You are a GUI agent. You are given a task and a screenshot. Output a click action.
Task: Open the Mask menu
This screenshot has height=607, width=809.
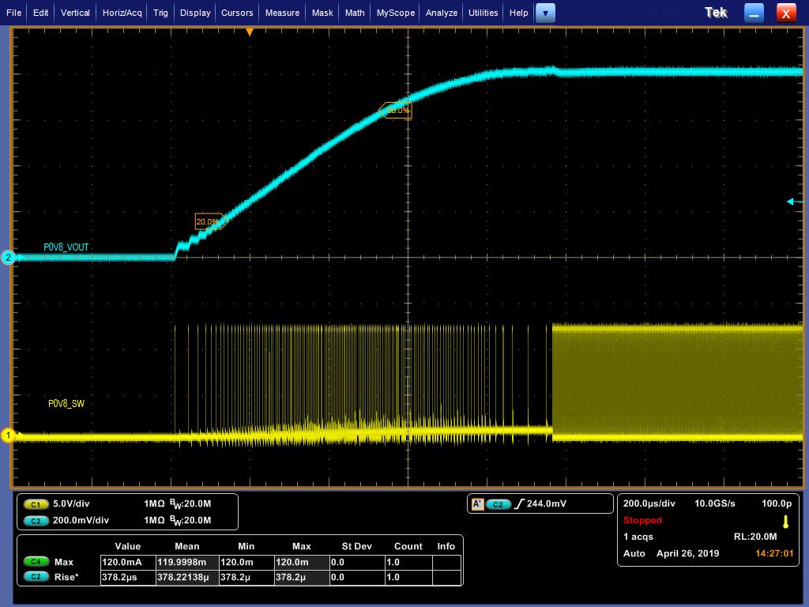[x=322, y=13]
